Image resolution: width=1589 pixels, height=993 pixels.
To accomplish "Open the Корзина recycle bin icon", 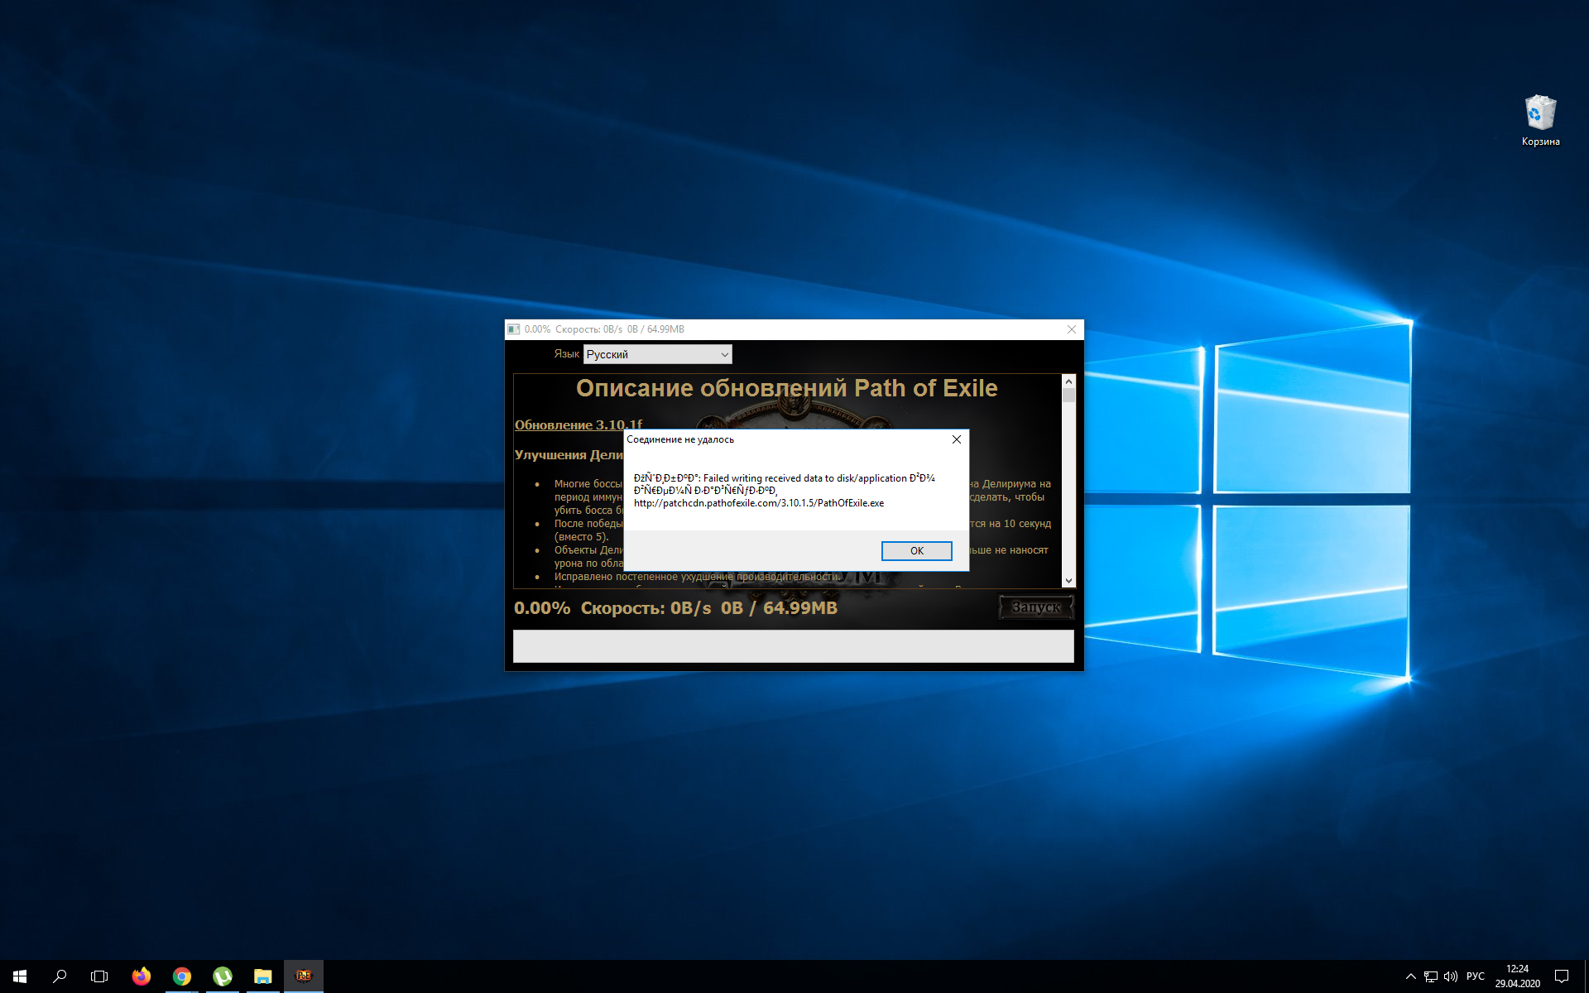I will 1540,121.
